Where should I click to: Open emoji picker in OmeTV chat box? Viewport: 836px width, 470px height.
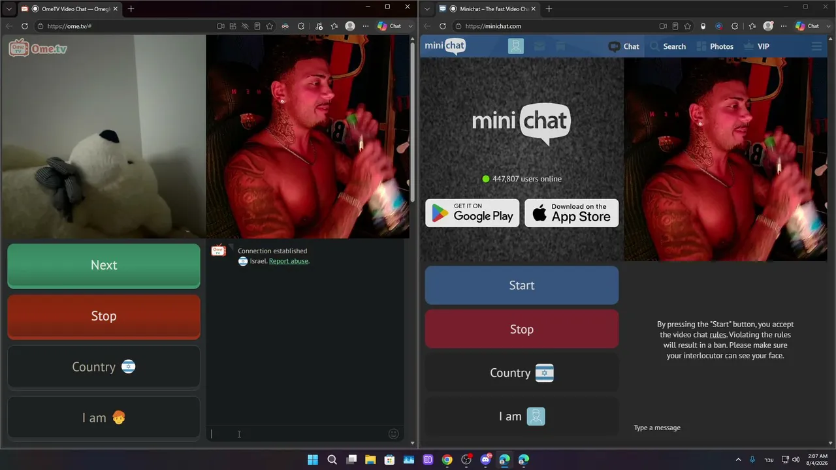(x=393, y=434)
